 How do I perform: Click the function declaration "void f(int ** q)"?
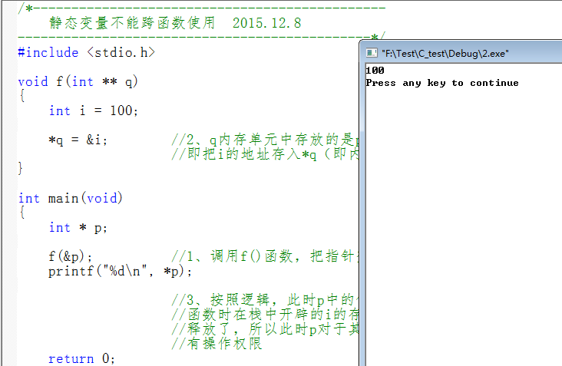(78, 81)
